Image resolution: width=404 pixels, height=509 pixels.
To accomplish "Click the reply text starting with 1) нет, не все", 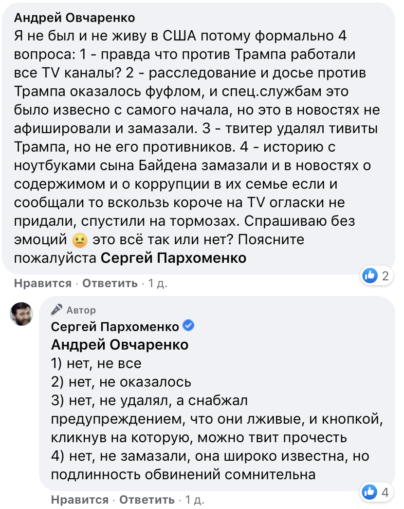I will tap(96, 363).
